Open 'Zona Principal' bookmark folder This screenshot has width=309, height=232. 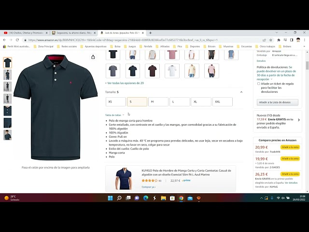(43, 46)
